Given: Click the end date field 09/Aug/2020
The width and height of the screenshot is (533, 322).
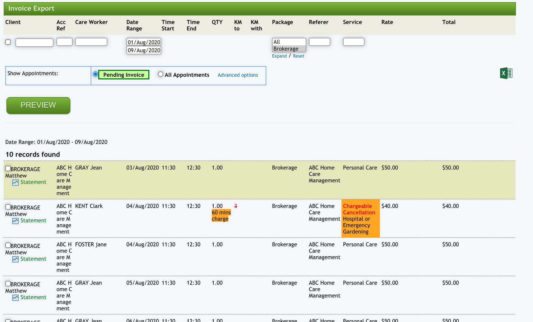Looking at the screenshot, I should pyautogui.click(x=144, y=50).
